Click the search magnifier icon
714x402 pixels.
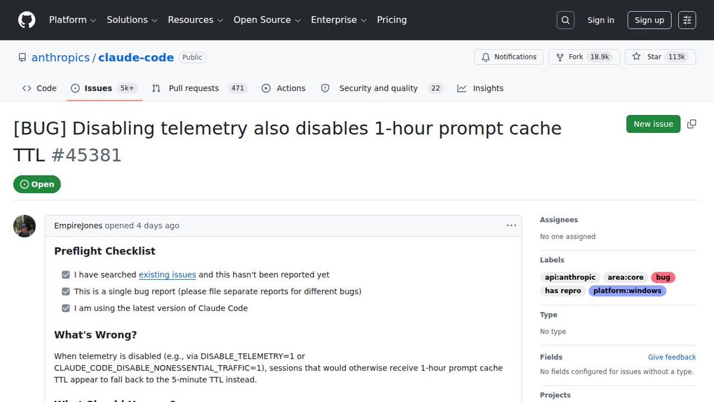pyautogui.click(x=566, y=20)
